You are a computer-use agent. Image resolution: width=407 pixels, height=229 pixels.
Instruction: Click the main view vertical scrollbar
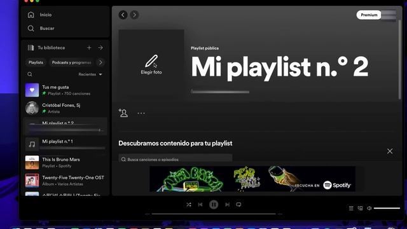400,60
